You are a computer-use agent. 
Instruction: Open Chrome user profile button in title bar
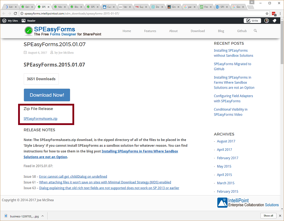tap(252, 2)
